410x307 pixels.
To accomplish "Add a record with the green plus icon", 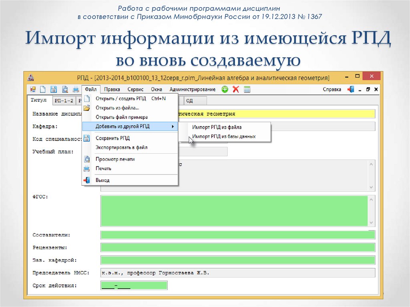I will point(225,89).
